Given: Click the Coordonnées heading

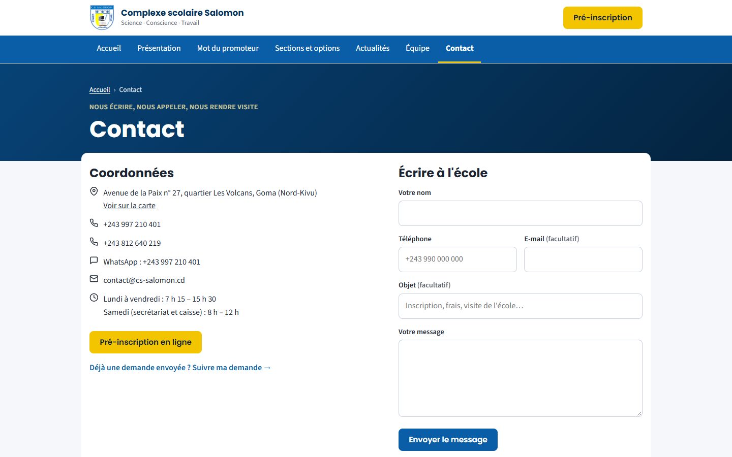Looking at the screenshot, I should tap(132, 173).
